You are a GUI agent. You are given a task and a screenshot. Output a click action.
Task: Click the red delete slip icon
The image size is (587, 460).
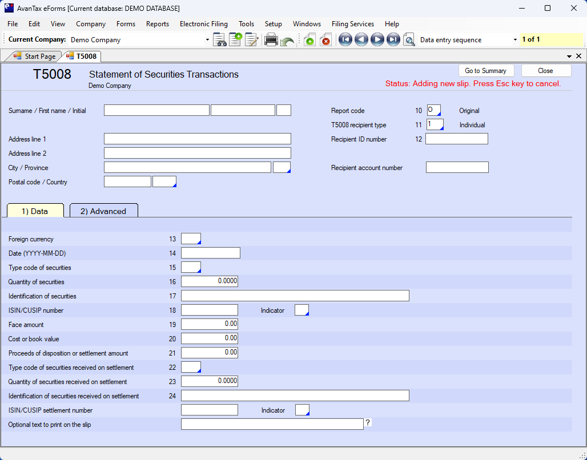pos(325,40)
